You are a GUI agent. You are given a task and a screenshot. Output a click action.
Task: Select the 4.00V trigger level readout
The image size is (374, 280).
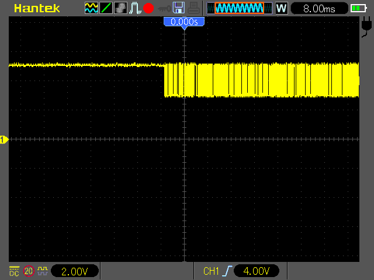tap(257, 271)
